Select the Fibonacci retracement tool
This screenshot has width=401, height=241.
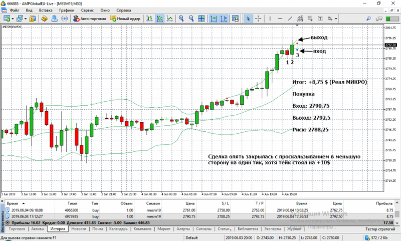310,19
